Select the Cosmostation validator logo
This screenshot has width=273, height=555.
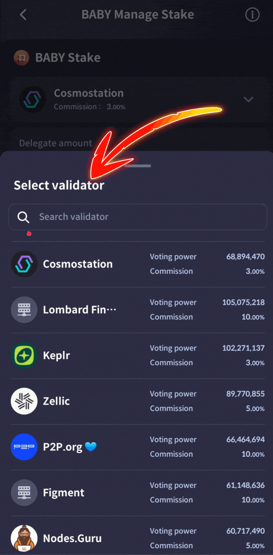coord(24,264)
